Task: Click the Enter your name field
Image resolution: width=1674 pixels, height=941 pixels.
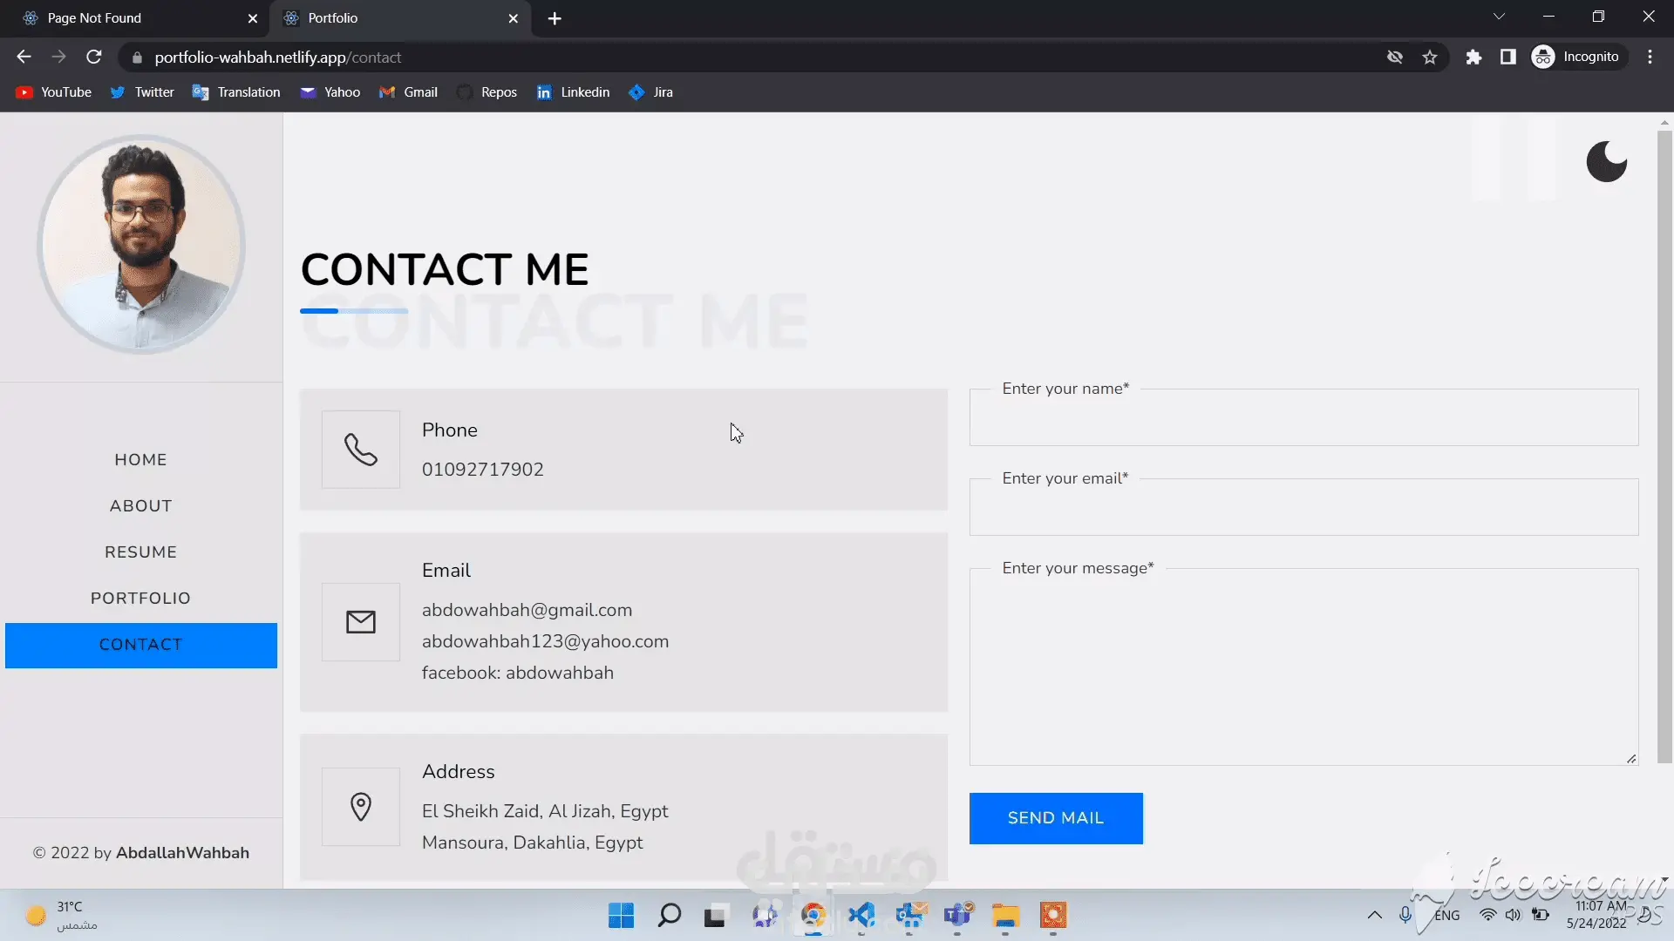Action: tap(1303, 420)
